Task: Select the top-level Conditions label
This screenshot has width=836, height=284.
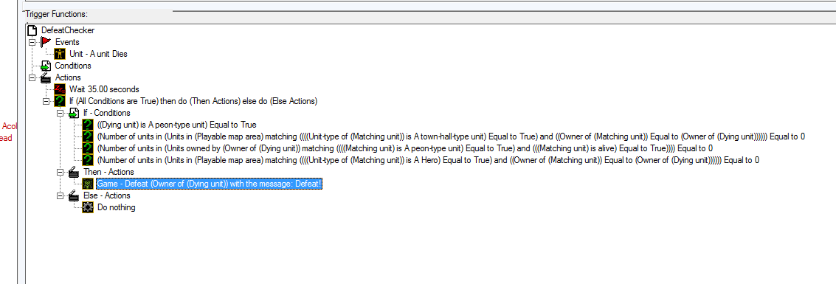Action: click(x=73, y=66)
